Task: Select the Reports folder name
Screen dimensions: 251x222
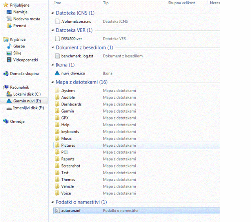Action: (x=68, y=159)
